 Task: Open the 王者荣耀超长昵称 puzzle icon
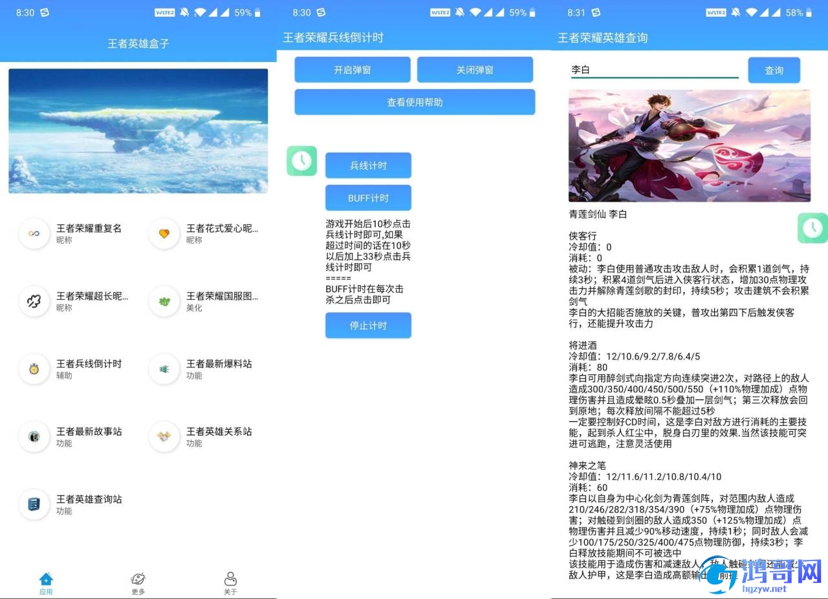34,301
